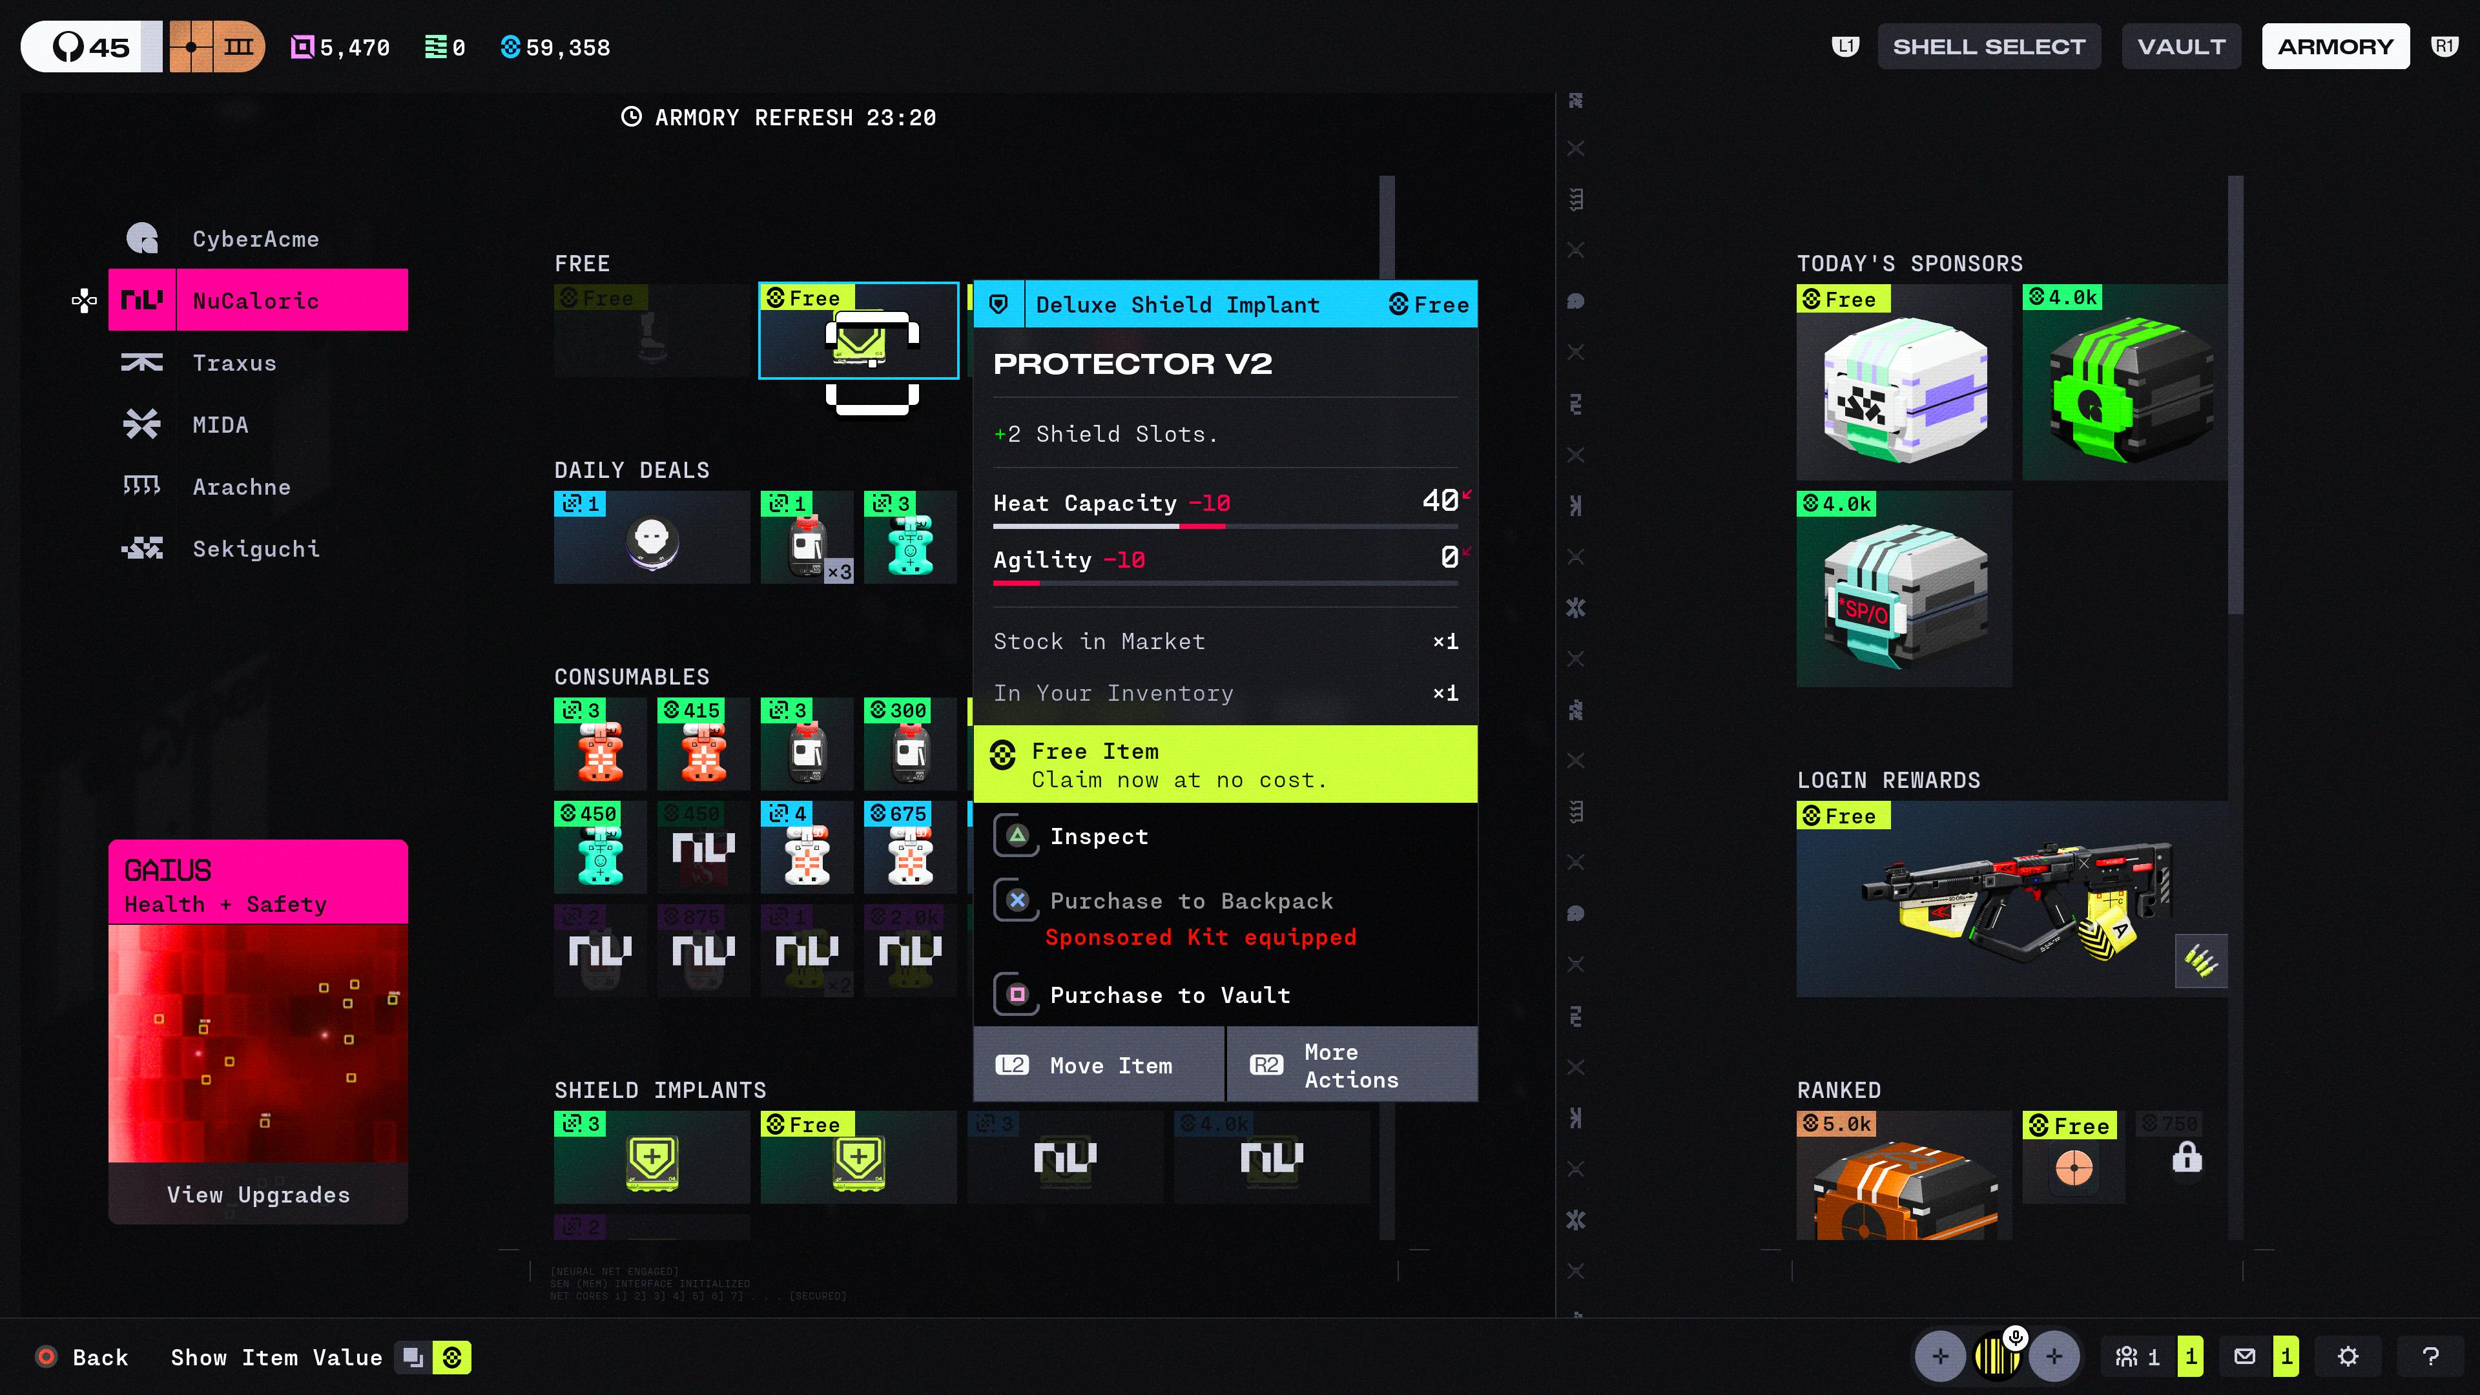The image size is (2480, 1395).
Task: Open the orange 5.0k ranked crate
Action: [x=1903, y=1175]
